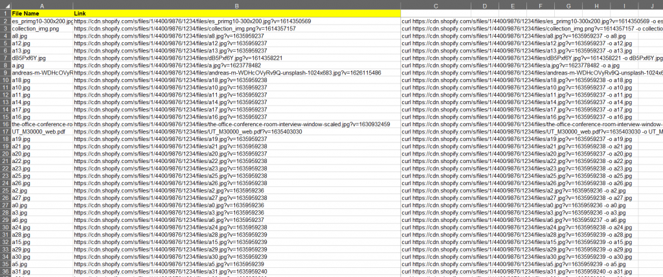This screenshot has width=663, height=277.
Task: Select curl command cell for a31.jpg
Action: 436,272
